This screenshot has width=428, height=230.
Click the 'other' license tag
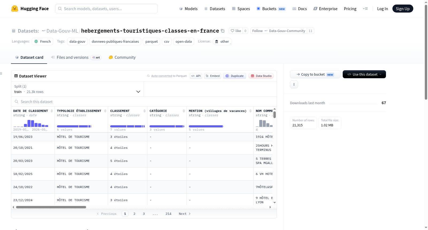coord(222,41)
